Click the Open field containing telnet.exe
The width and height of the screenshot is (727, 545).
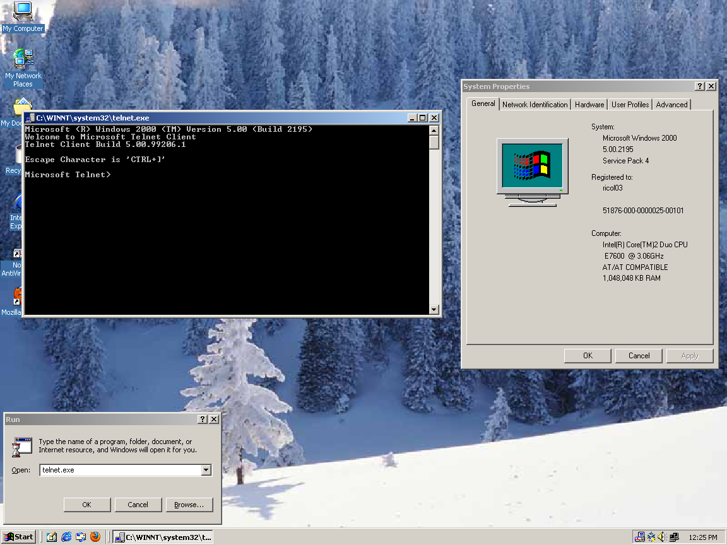click(121, 470)
